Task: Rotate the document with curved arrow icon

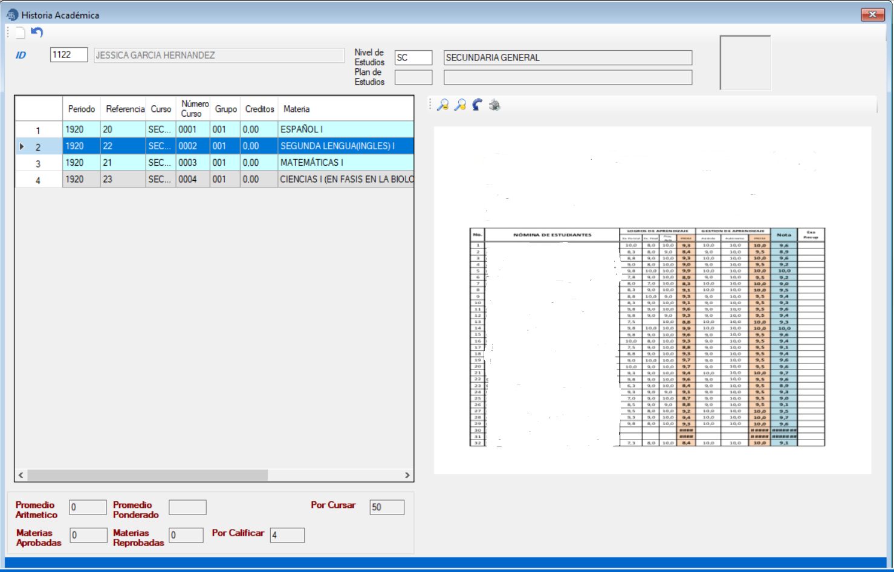Action: click(x=478, y=105)
